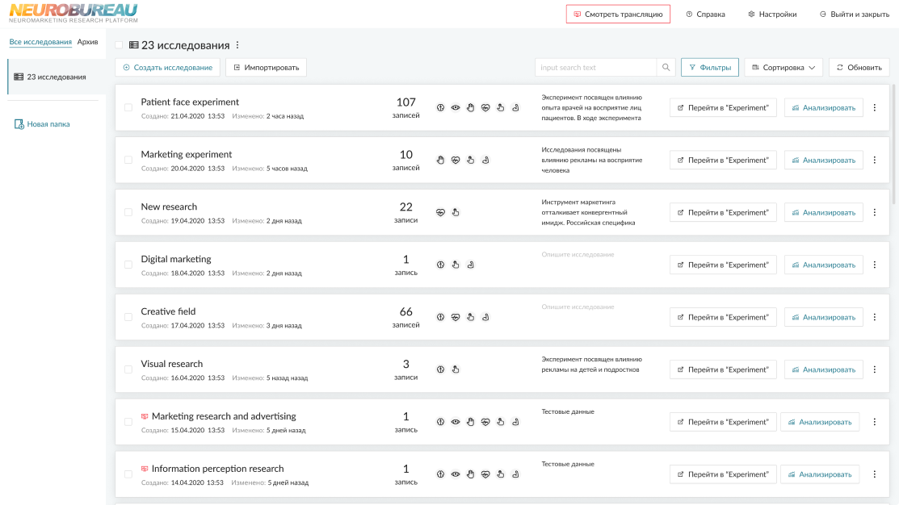Screen dimensions: 899x505
Task: Click the heart rate icon in New research row
Action: click(440, 212)
